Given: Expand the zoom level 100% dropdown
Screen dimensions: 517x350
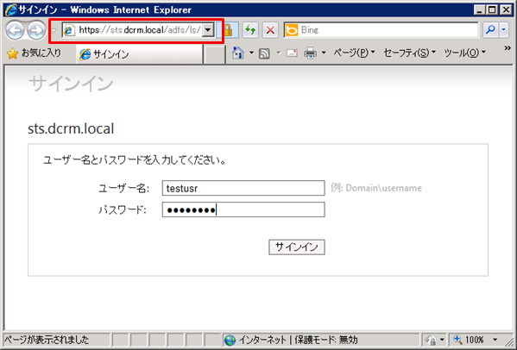Looking at the screenshot, I should pyautogui.click(x=495, y=340).
